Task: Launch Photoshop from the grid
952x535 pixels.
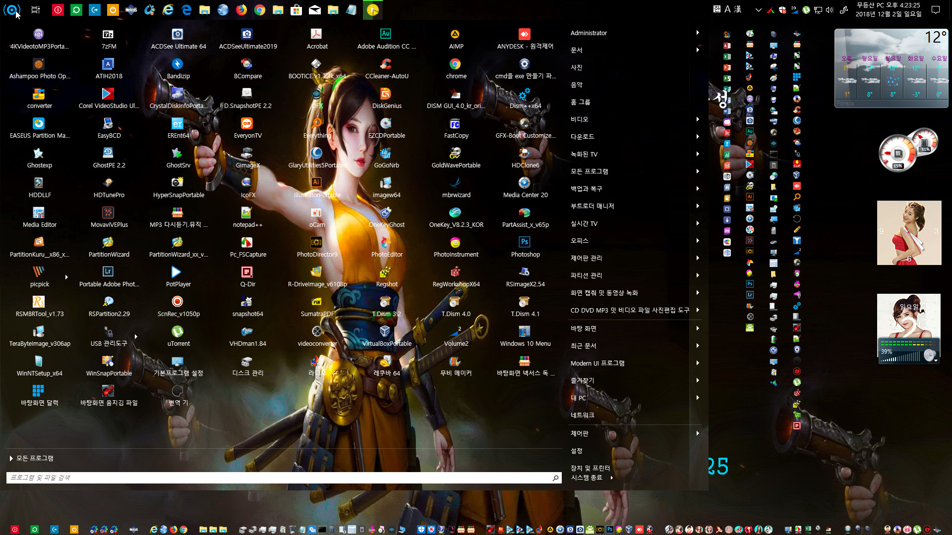Action: click(525, 247)
